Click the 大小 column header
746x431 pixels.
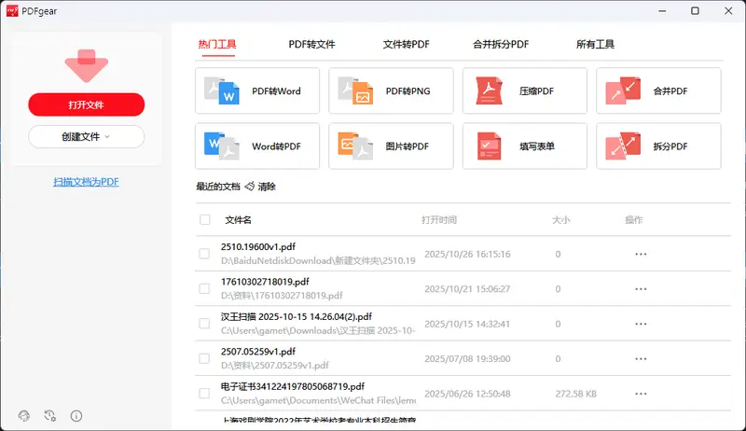pyautogui.click(x=560, y=220)
